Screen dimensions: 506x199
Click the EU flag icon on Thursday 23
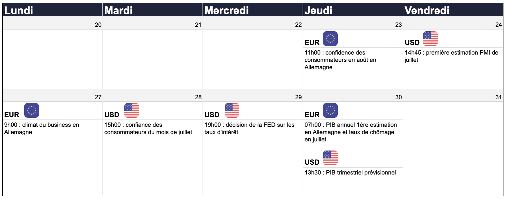point(330,39)
